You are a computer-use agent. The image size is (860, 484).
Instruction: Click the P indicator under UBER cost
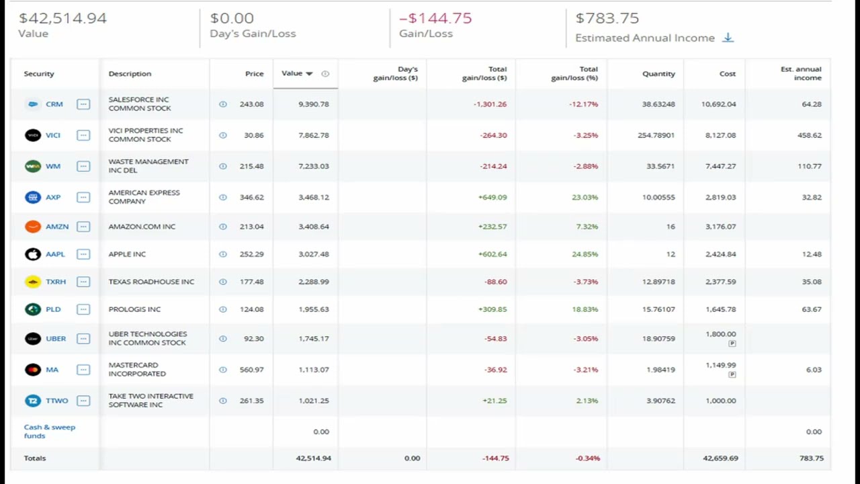coord(732,344)
